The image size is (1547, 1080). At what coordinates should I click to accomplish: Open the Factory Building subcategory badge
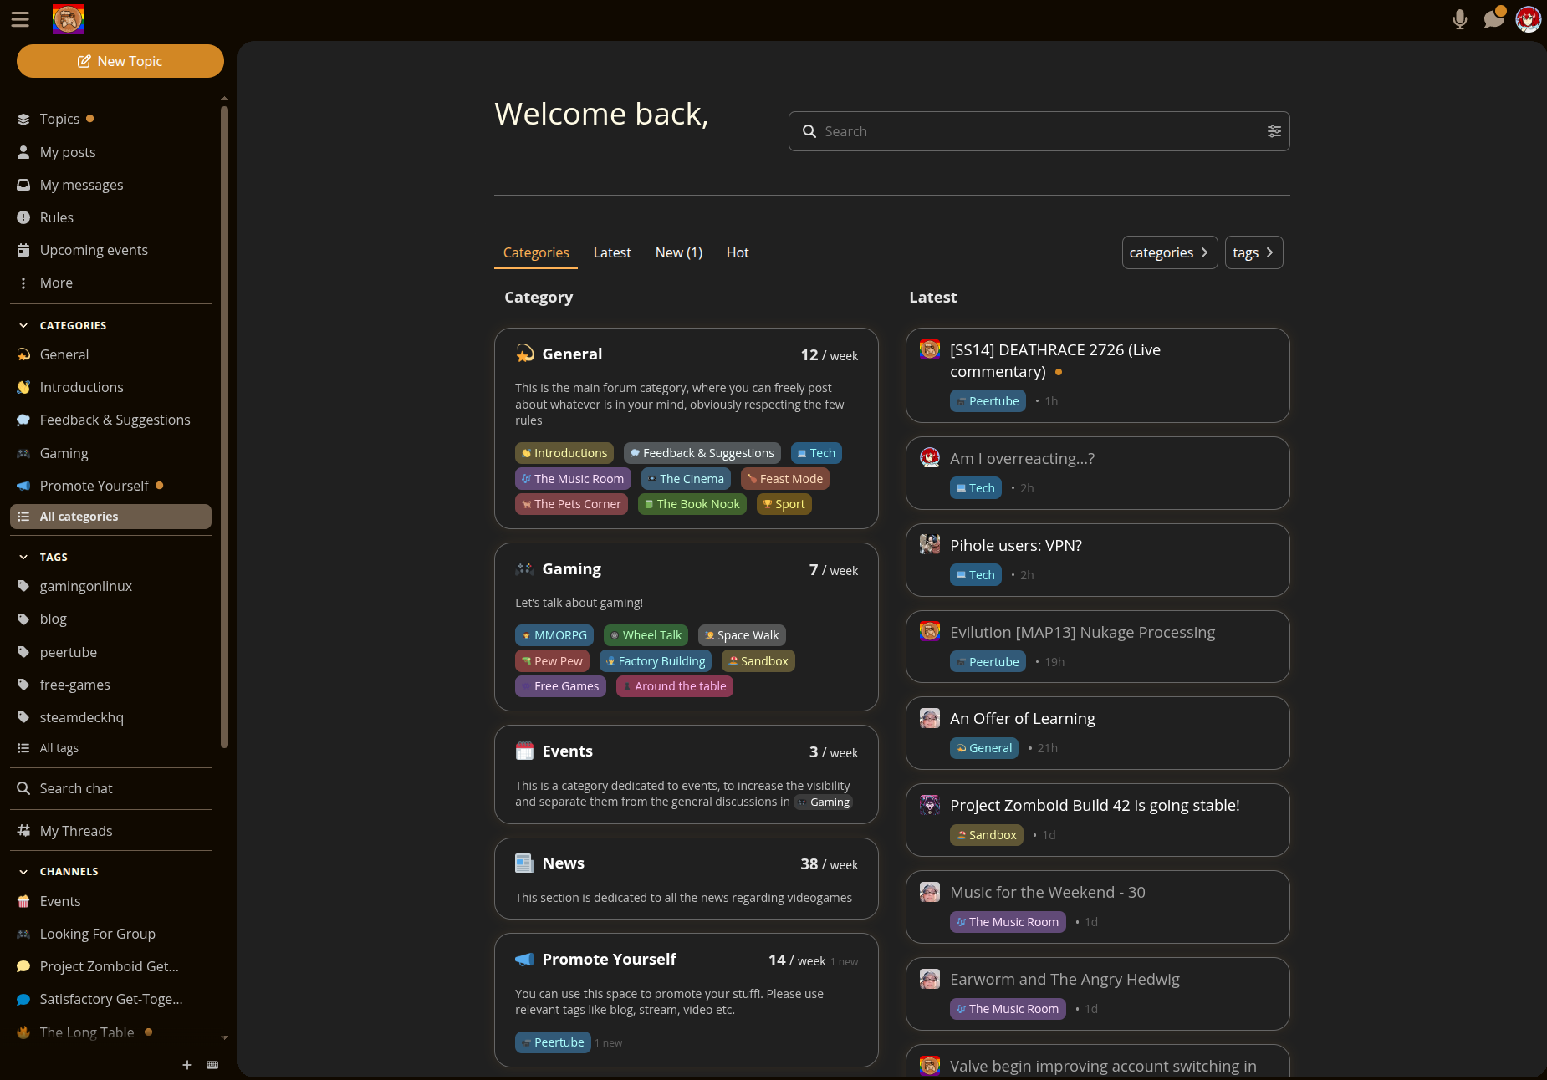[x=656, y=661]
